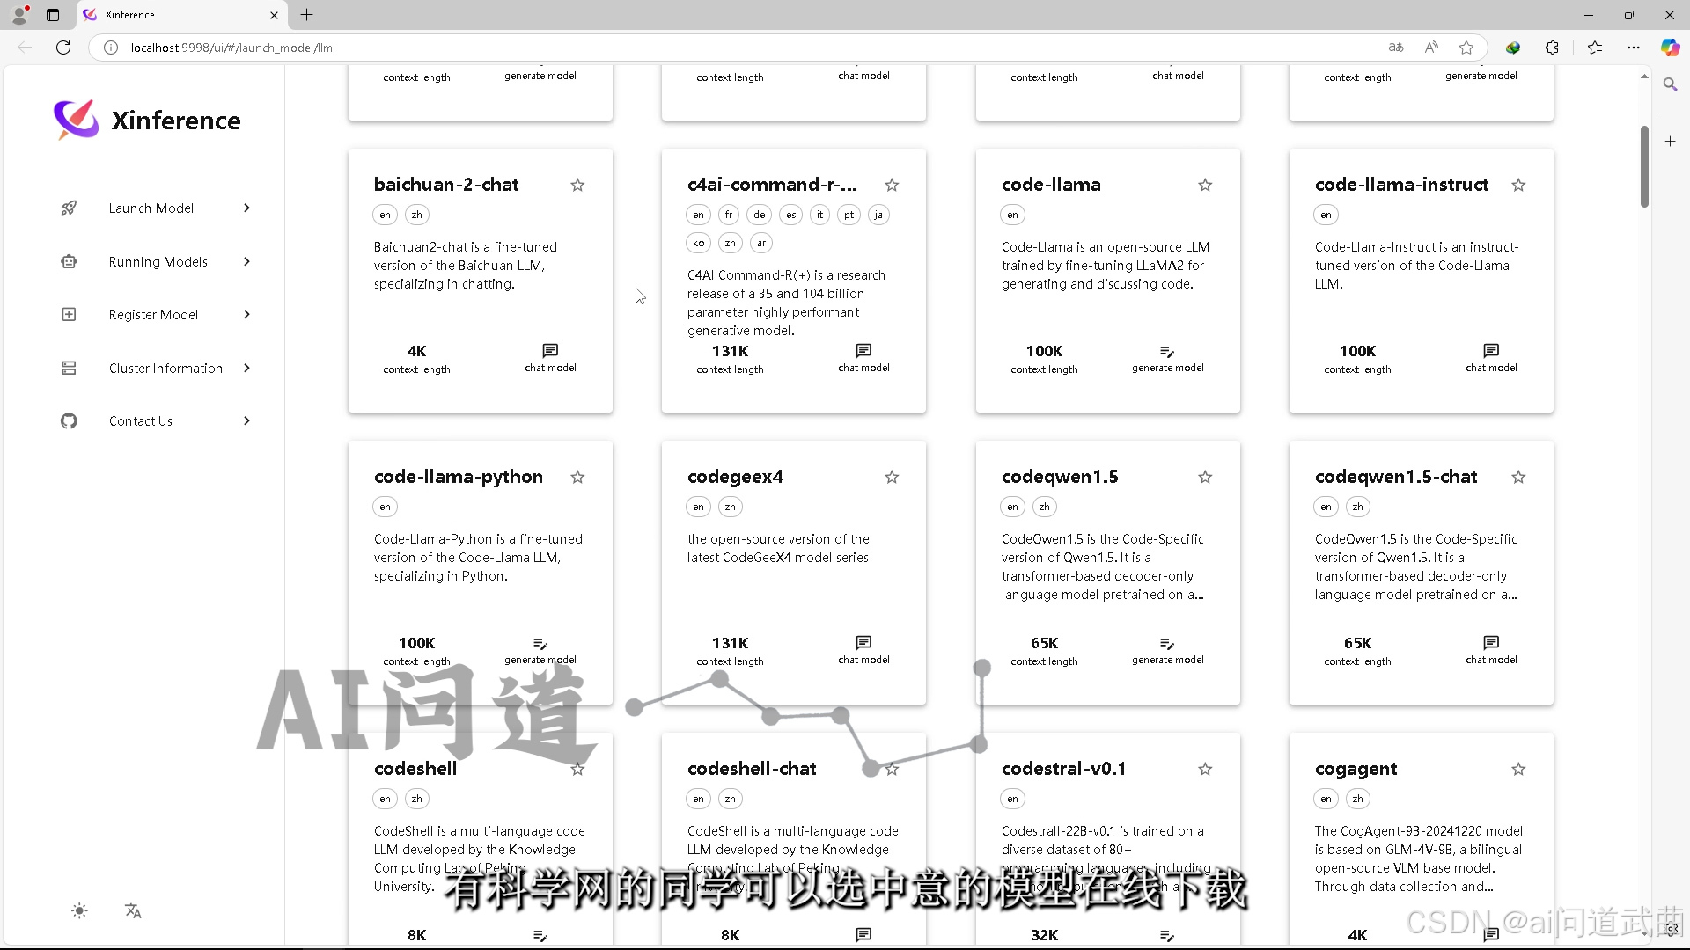Screen dimensions: 1690x950
Task: Toggle favorite star on code-llama-instruct
Action: point(1518,185)
